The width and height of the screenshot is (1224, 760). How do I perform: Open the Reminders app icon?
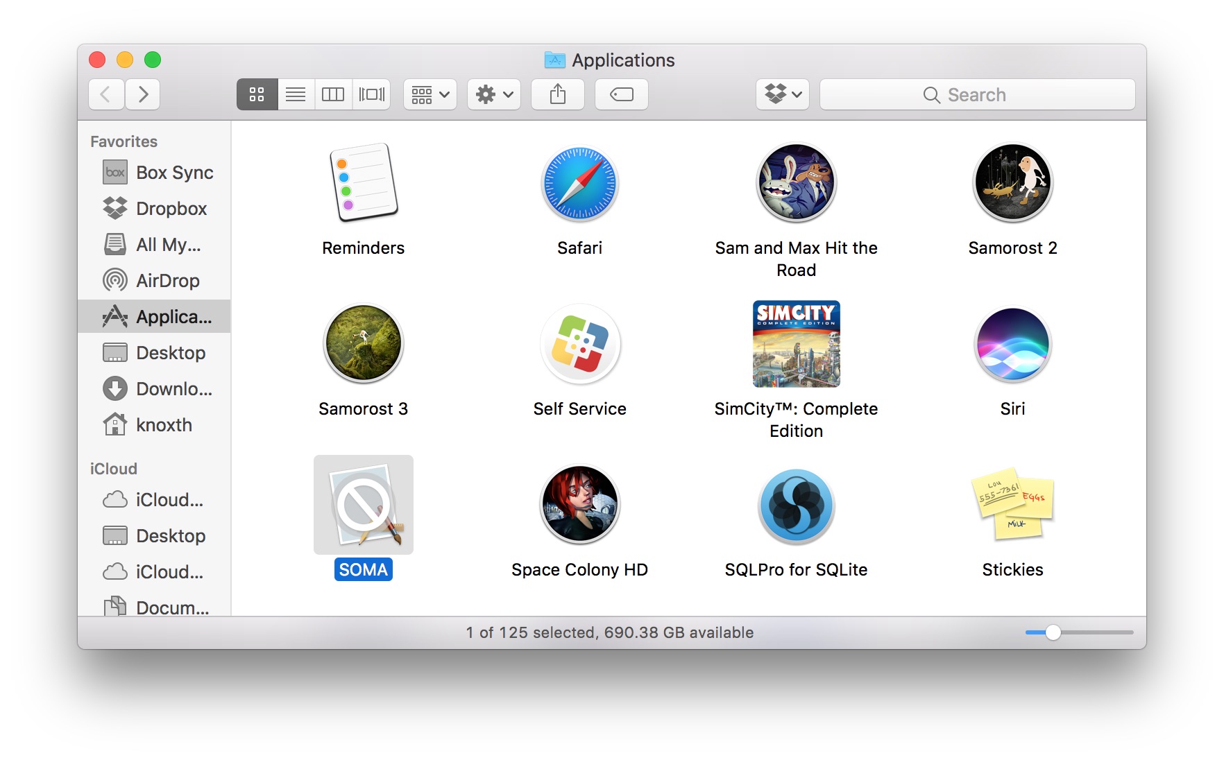click(363, 183)
